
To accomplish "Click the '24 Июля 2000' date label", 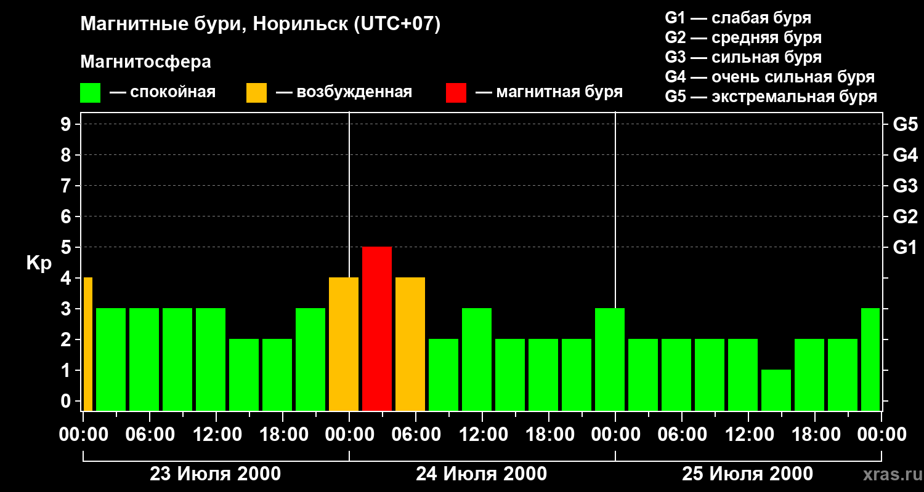I will (482, 474).
